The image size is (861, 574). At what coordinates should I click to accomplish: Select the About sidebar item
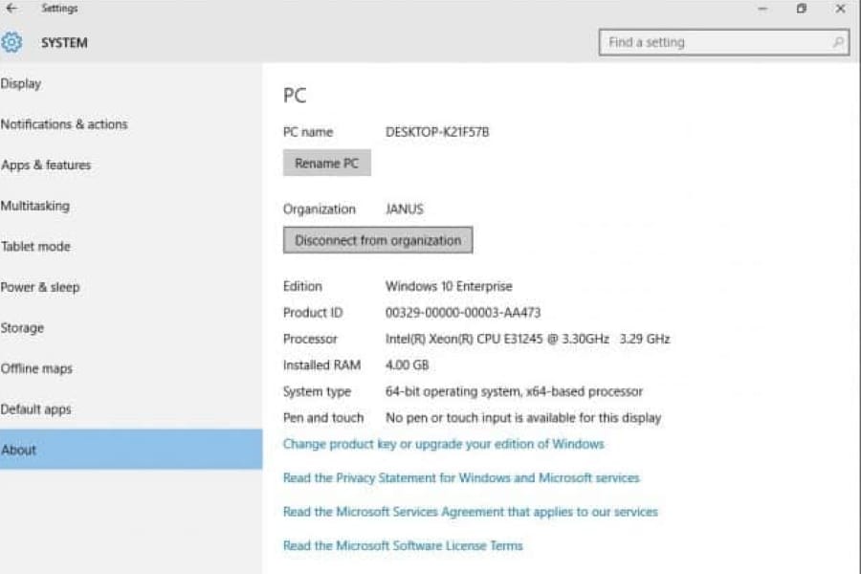[131, 450]
